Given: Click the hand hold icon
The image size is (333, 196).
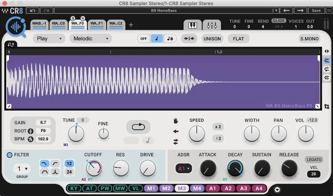Looking at the screenshot, I should (x=176, y=121).
